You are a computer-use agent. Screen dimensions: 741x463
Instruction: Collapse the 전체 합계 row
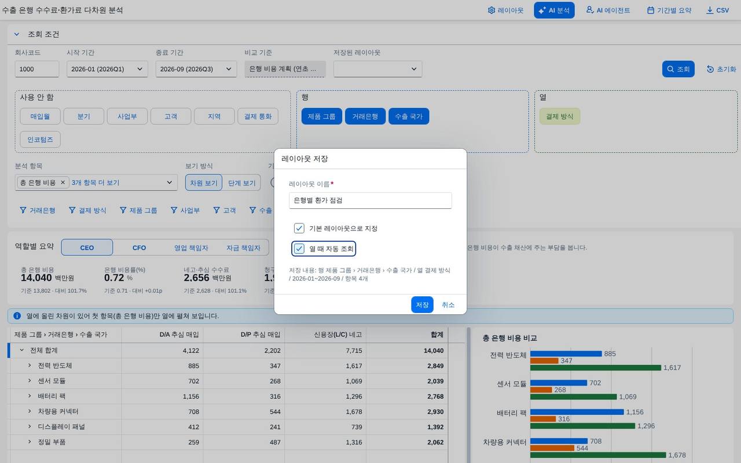click(x=22, y=350)
